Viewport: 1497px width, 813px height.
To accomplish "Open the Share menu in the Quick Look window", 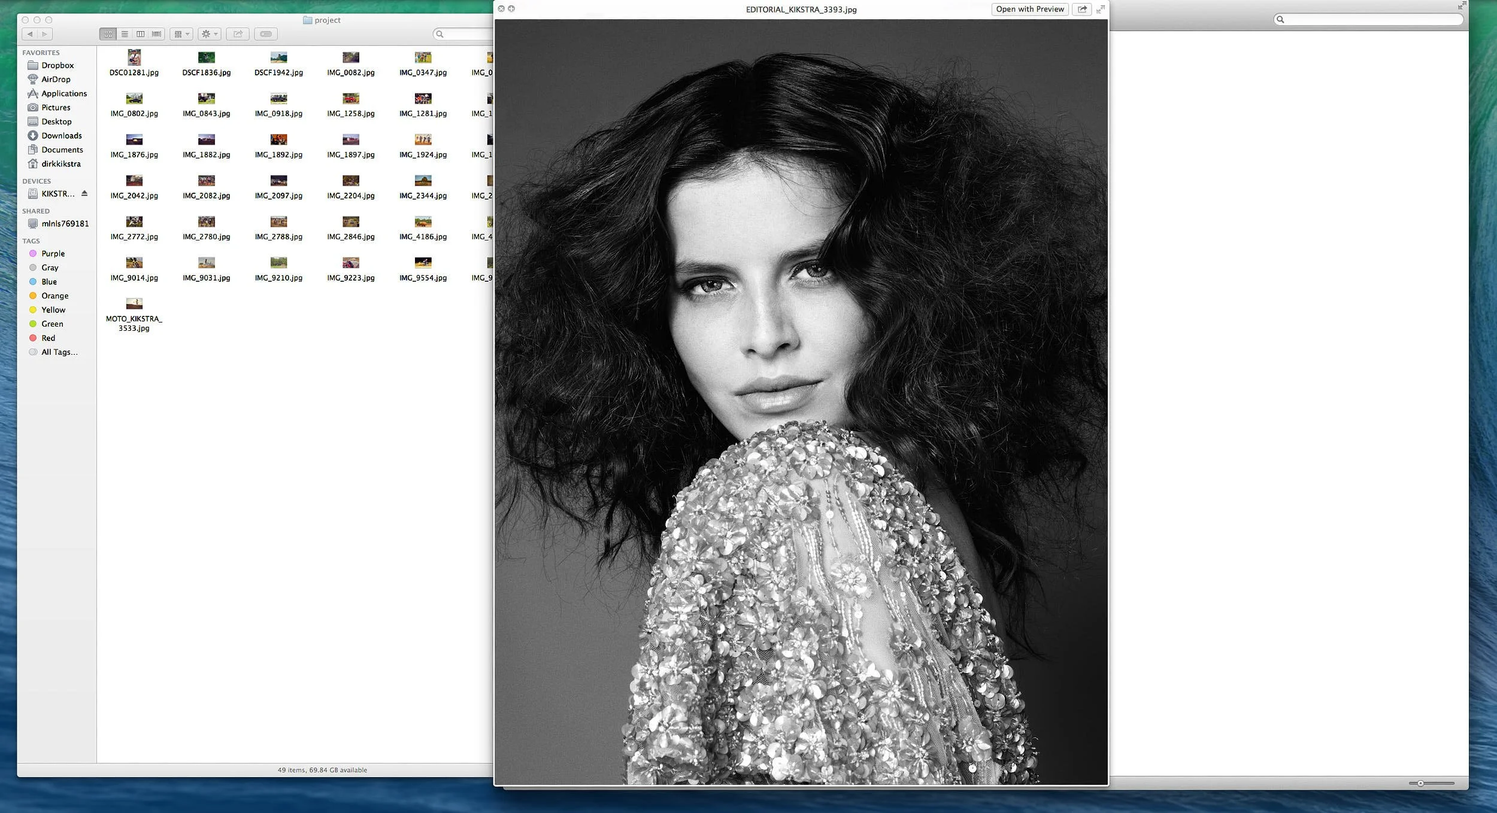I will pyautogui.click(x=1081, y=9).
